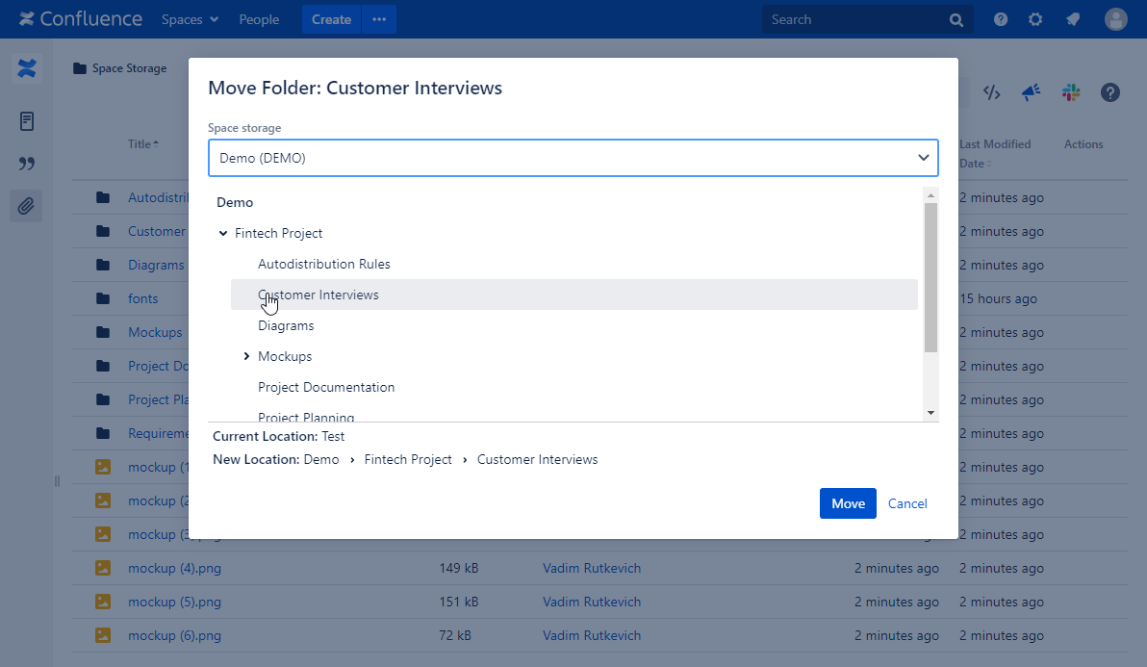Viewport: 1147px width, 667px height.
Task: Expand the Mockups folder in tree
Action: point(247,356)
